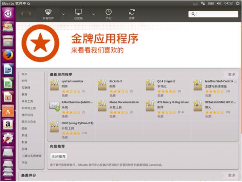Click the 关闭推荐 button
Viewport: 242px width, 182px height.
tap(59, 157)
